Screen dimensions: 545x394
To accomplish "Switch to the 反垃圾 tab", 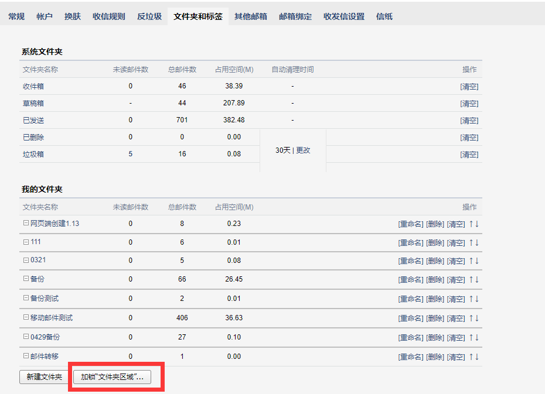I will pyautogui.click(x=149, y=16).
